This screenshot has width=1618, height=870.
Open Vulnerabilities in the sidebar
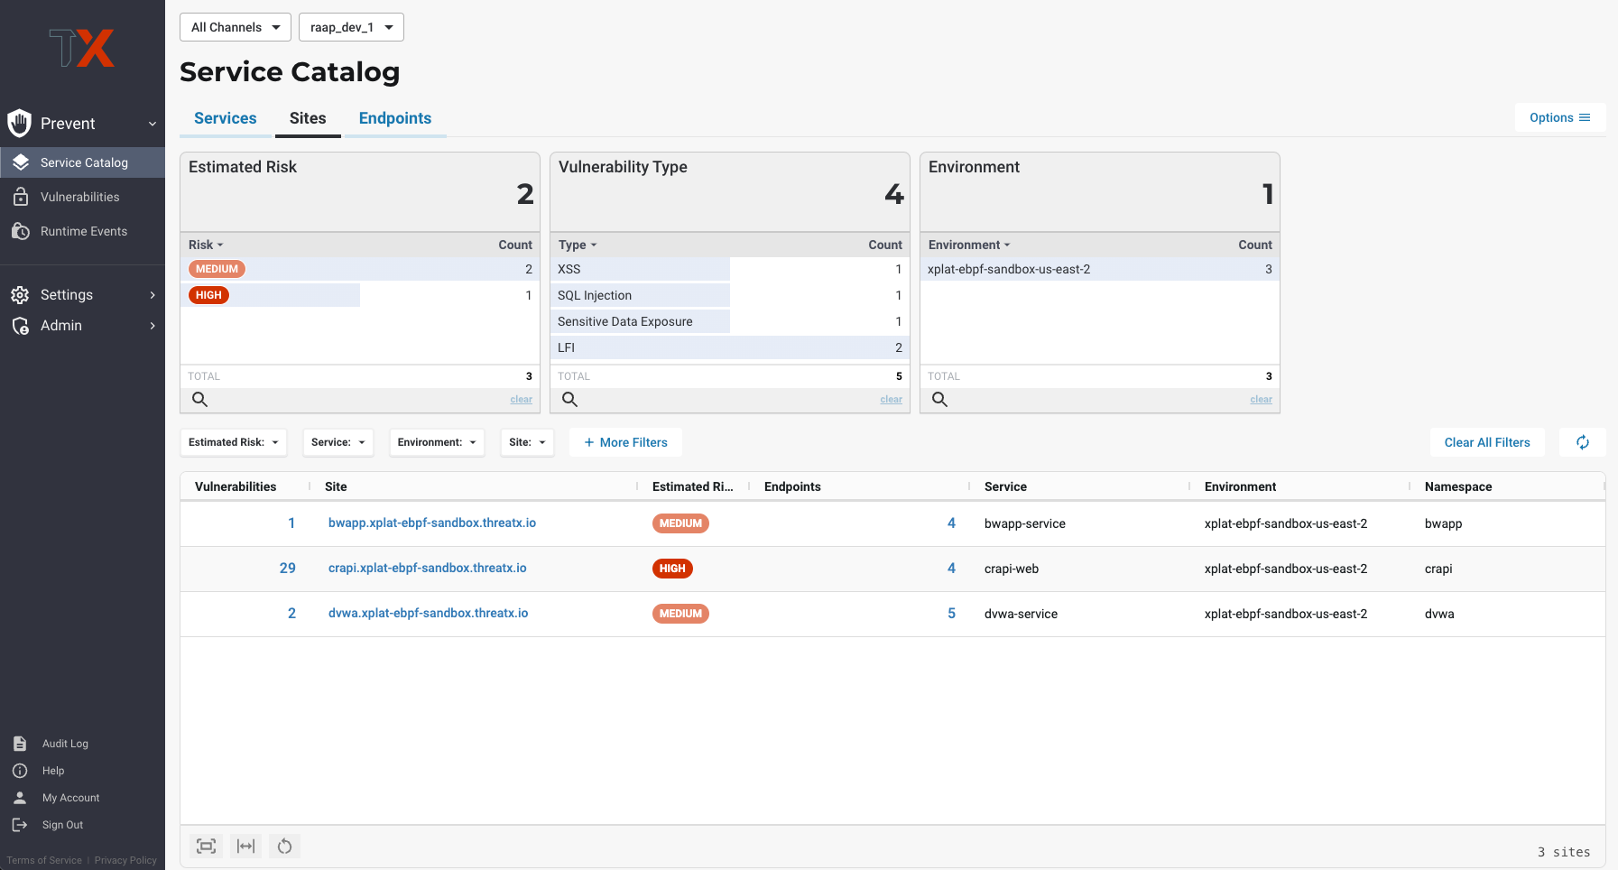click(82, 197)
